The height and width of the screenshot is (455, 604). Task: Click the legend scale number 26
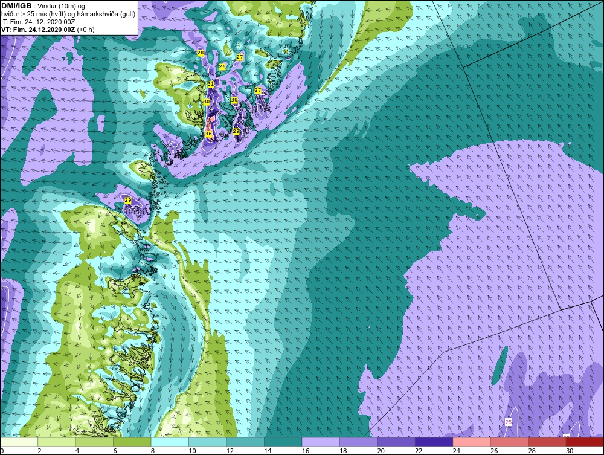point(494,451)
